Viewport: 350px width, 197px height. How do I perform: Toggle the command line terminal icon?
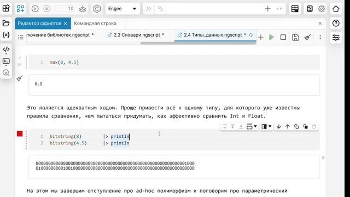pyautogui.click(x=6, y=61)
